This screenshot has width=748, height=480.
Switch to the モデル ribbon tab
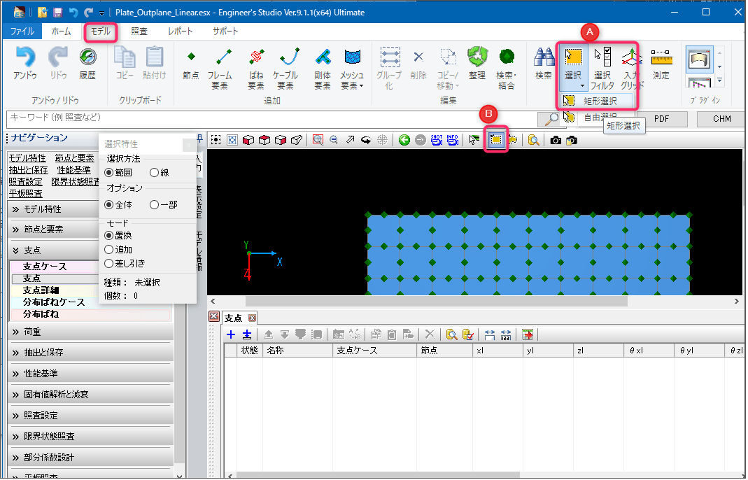[101, 31]
